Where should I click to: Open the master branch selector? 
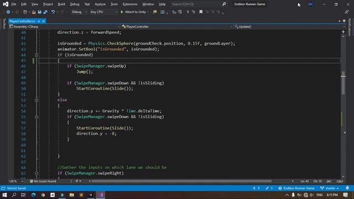pyautogui.click(x=330, y=188)
